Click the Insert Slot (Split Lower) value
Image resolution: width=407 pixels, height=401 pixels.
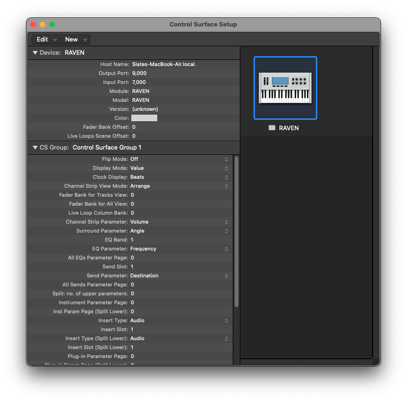(x=132, y=347)
